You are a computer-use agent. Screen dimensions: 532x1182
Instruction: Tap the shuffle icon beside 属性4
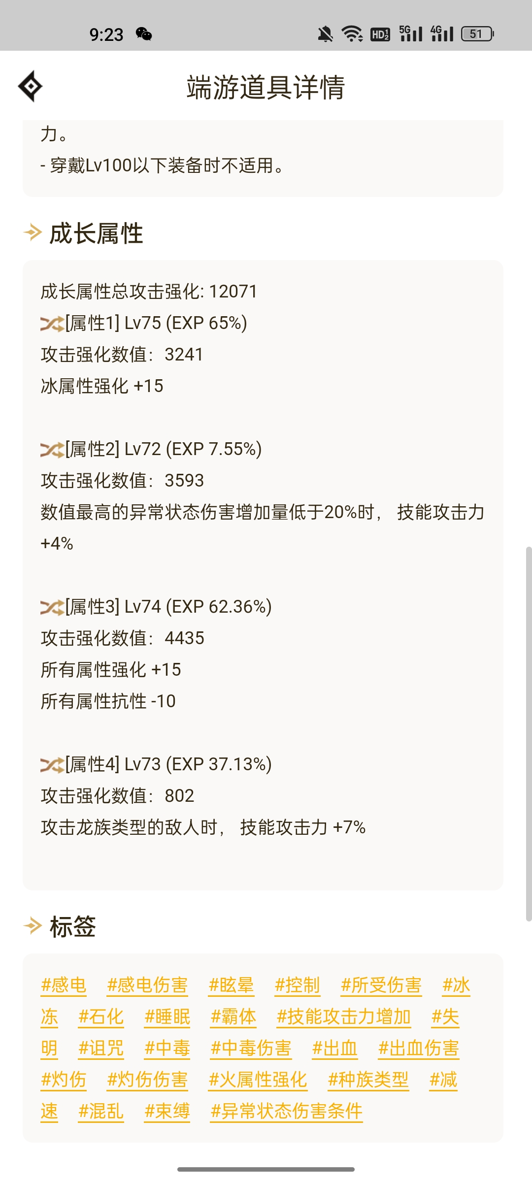(52, 765)
